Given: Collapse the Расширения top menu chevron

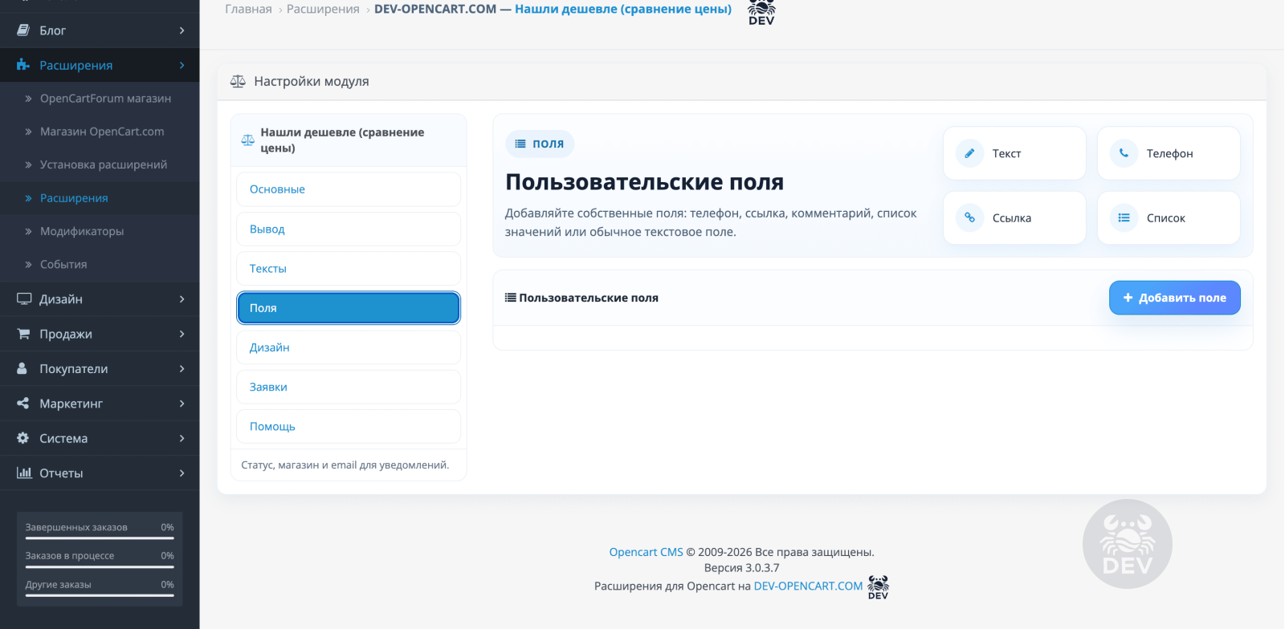Looking at the screenshot, I should coord(182,65).
